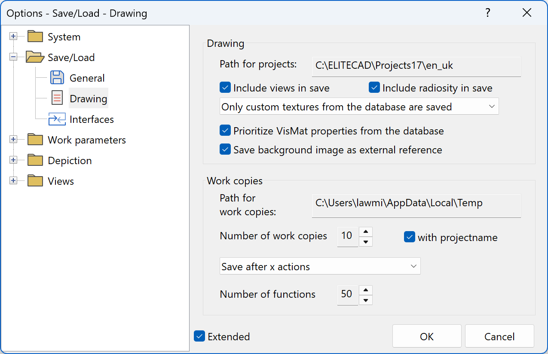Select Drawing in the settings tree
The height and width of the screenshot is (354, 548).
pyautogui.click(x=88, y=98)
